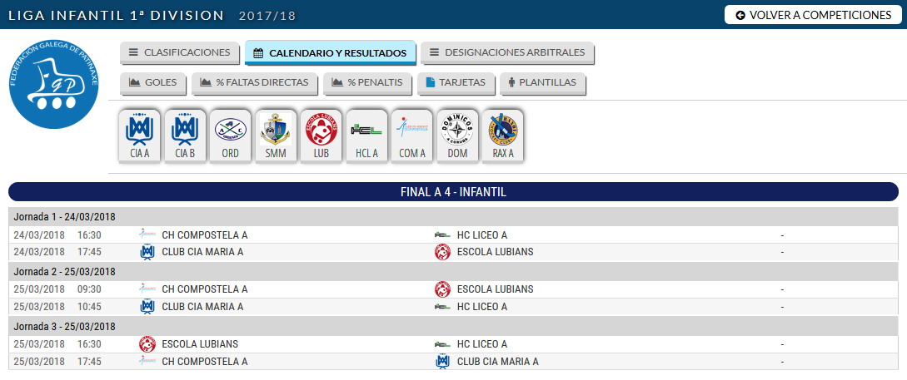Click Federacion Galega de Patinaxe logo
Viewport: 907px width, 380px height.
click(x=54, y=84)
